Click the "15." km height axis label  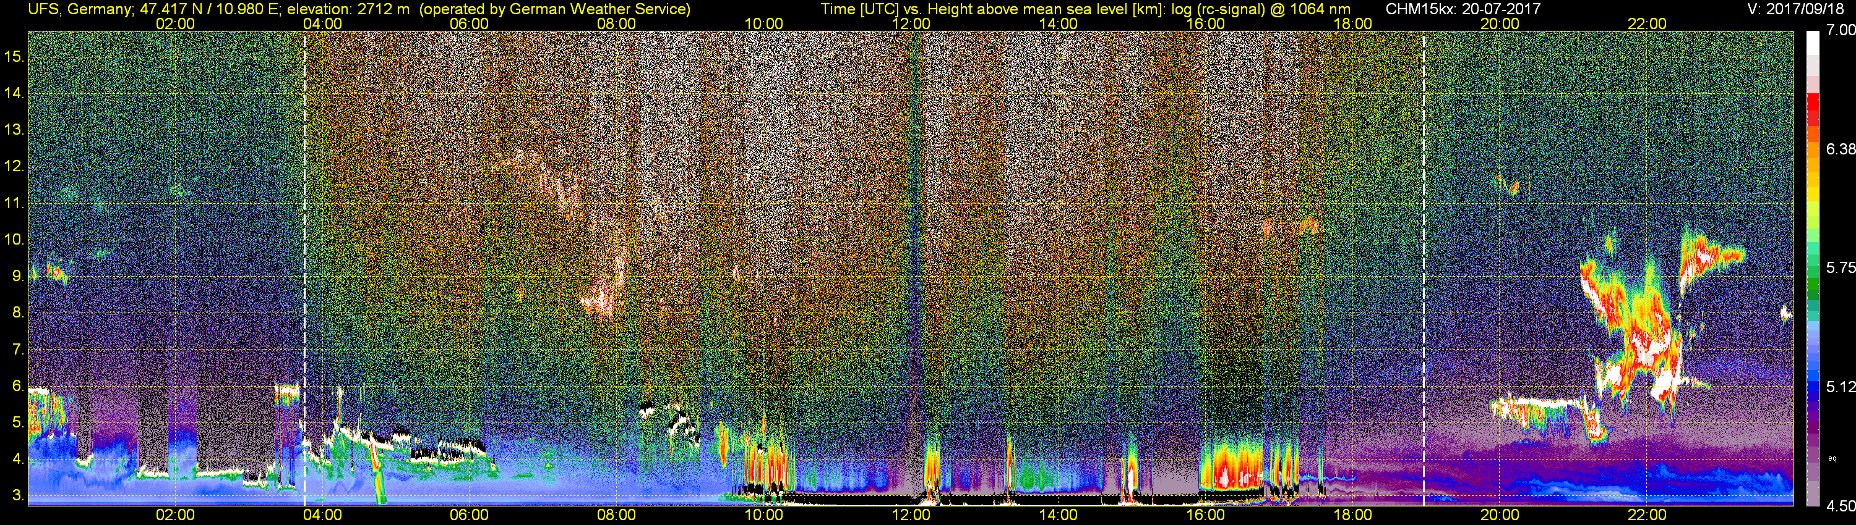click(x=14, y=56)
